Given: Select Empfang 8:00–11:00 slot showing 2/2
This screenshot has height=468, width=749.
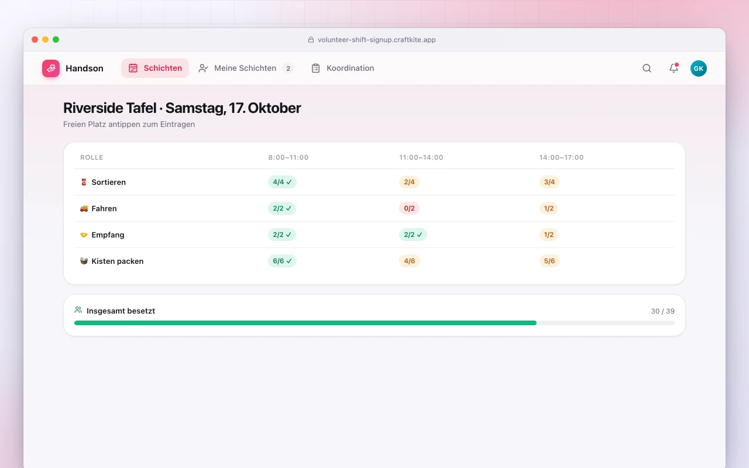Looking at the screenshot, I should click(x=282, y=235).
